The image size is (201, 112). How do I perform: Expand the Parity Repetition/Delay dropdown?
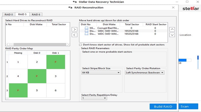click(94, 98)
